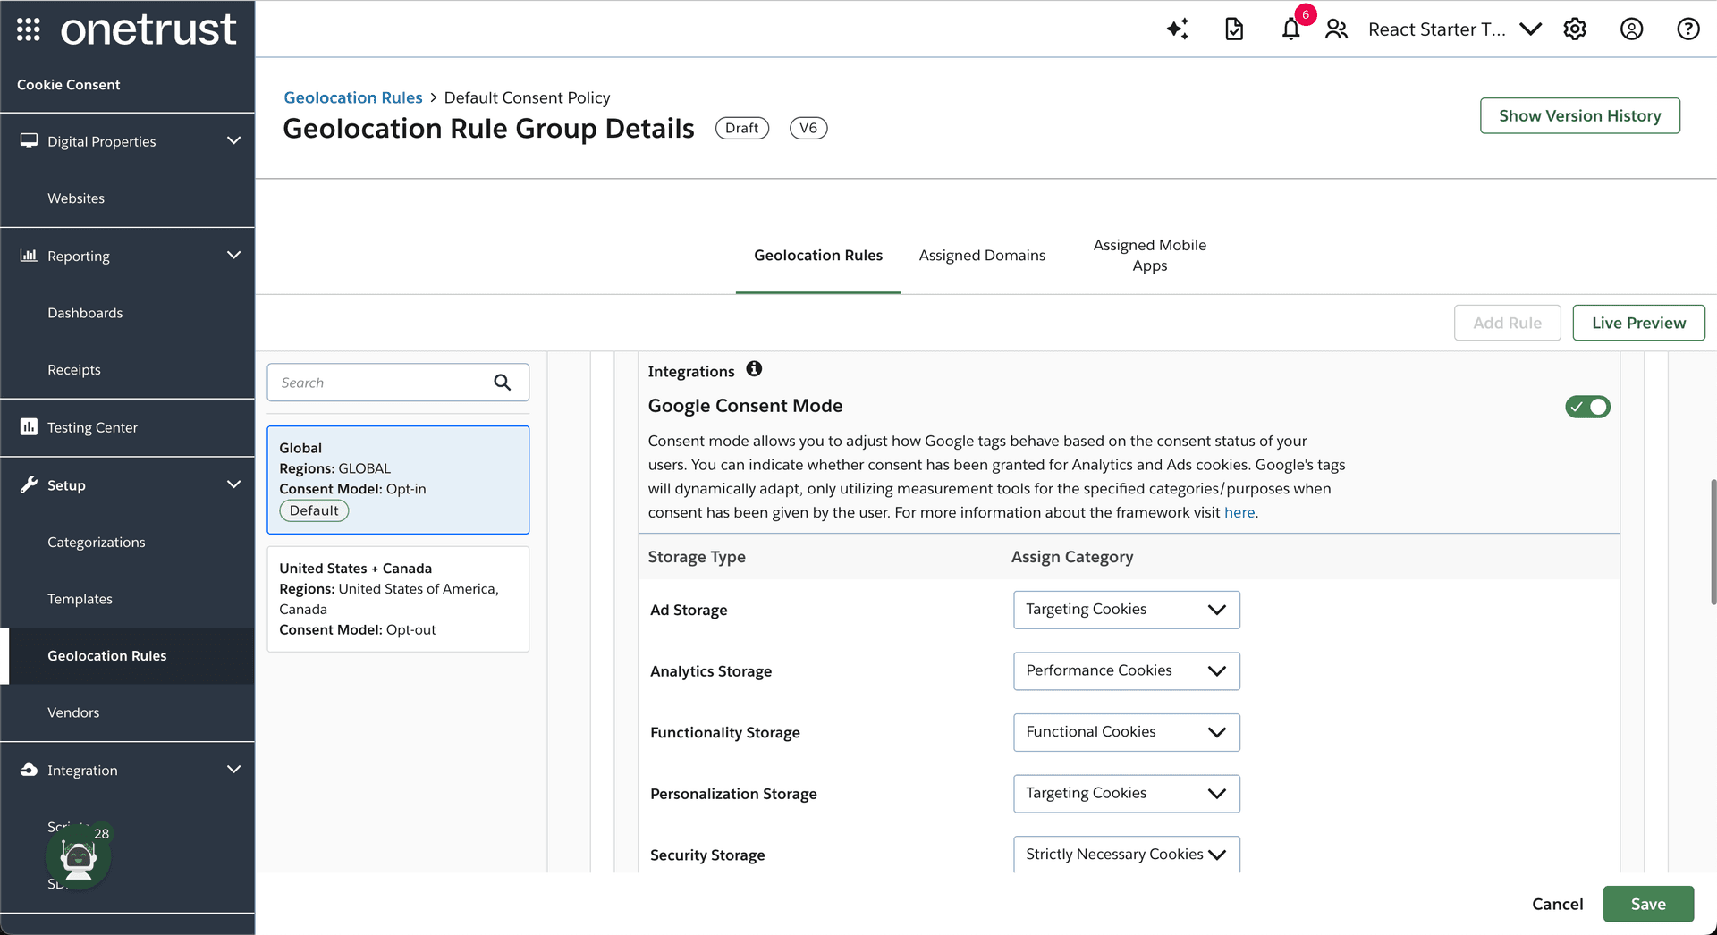Click the AI sparkle assistant icon
Viewport: 1717px width, 935px height.
pos(1177,29)
